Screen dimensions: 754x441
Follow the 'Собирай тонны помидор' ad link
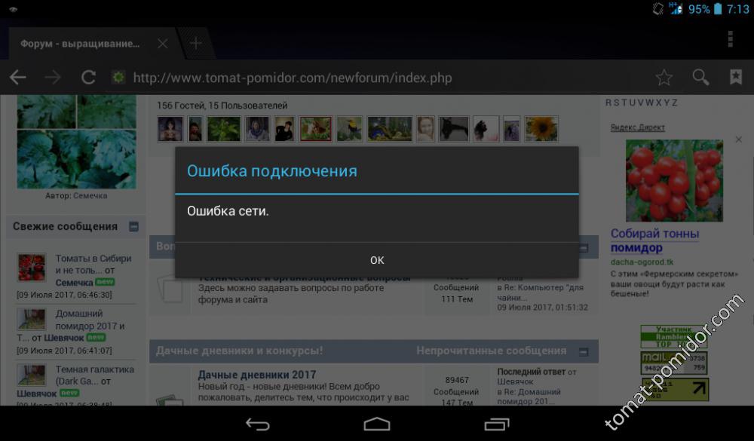(655, 240)
